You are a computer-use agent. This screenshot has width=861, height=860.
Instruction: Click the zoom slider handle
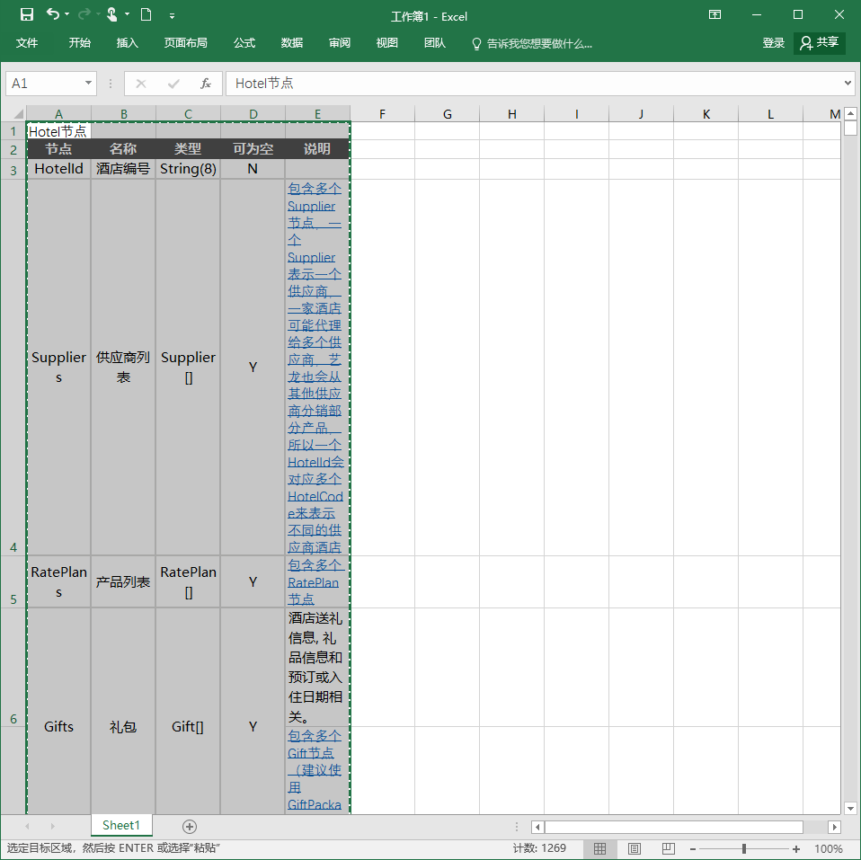click(x=744, y=849)
